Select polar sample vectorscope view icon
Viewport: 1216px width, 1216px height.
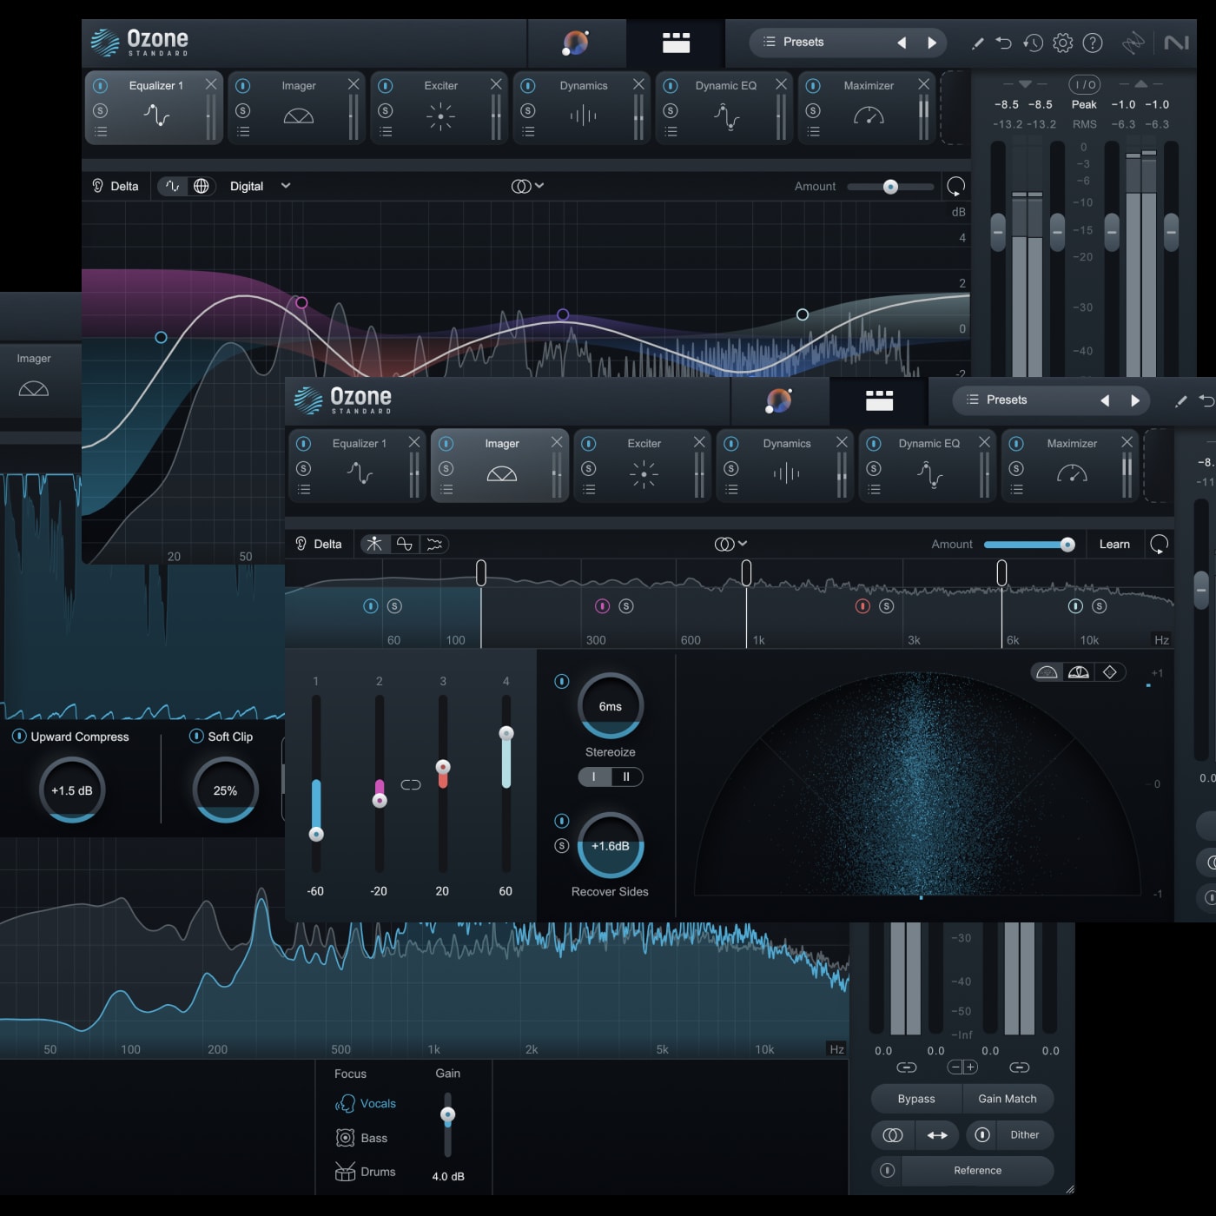point(1047,672)
